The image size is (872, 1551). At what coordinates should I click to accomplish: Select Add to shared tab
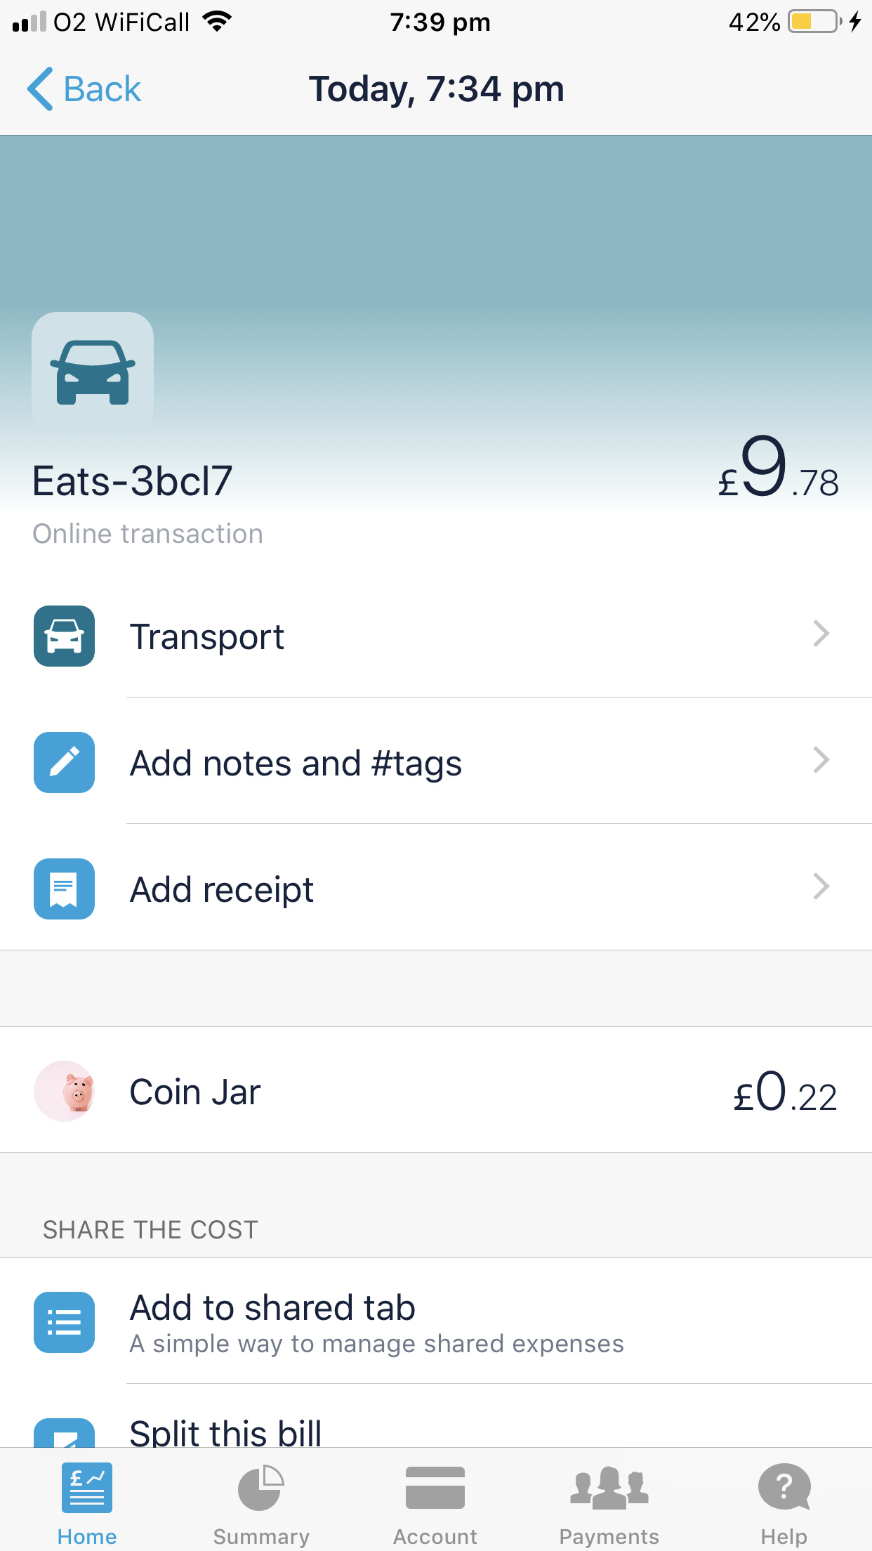(x=272, y=1309)
